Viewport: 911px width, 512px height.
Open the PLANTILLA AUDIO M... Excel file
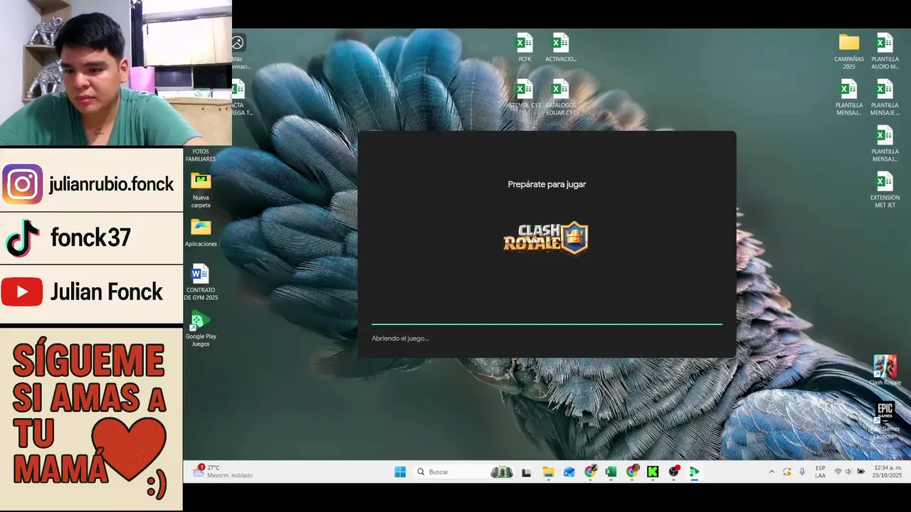(x=885, y=51)
